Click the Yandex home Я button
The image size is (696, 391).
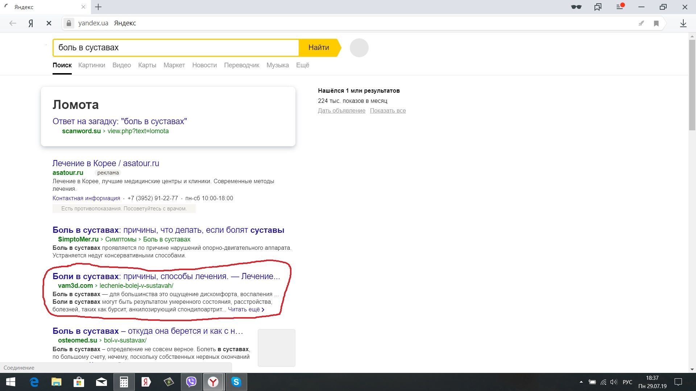click(31, 23)
